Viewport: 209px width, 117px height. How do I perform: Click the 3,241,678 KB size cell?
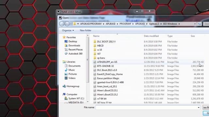click(x=197, y=99)
